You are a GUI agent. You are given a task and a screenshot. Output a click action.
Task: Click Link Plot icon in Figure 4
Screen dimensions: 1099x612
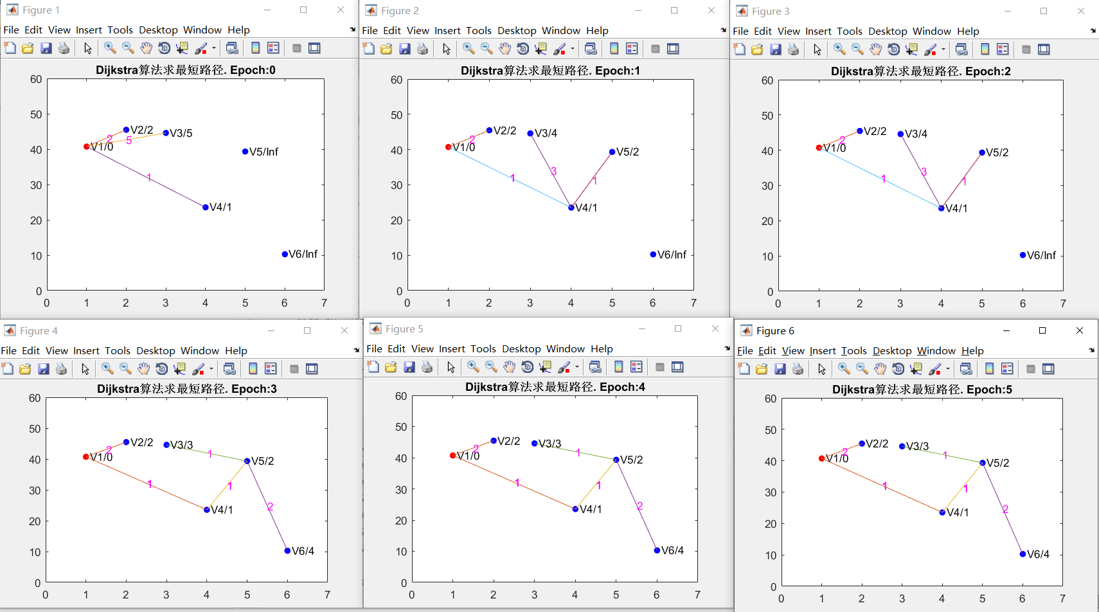pos(229,369)
